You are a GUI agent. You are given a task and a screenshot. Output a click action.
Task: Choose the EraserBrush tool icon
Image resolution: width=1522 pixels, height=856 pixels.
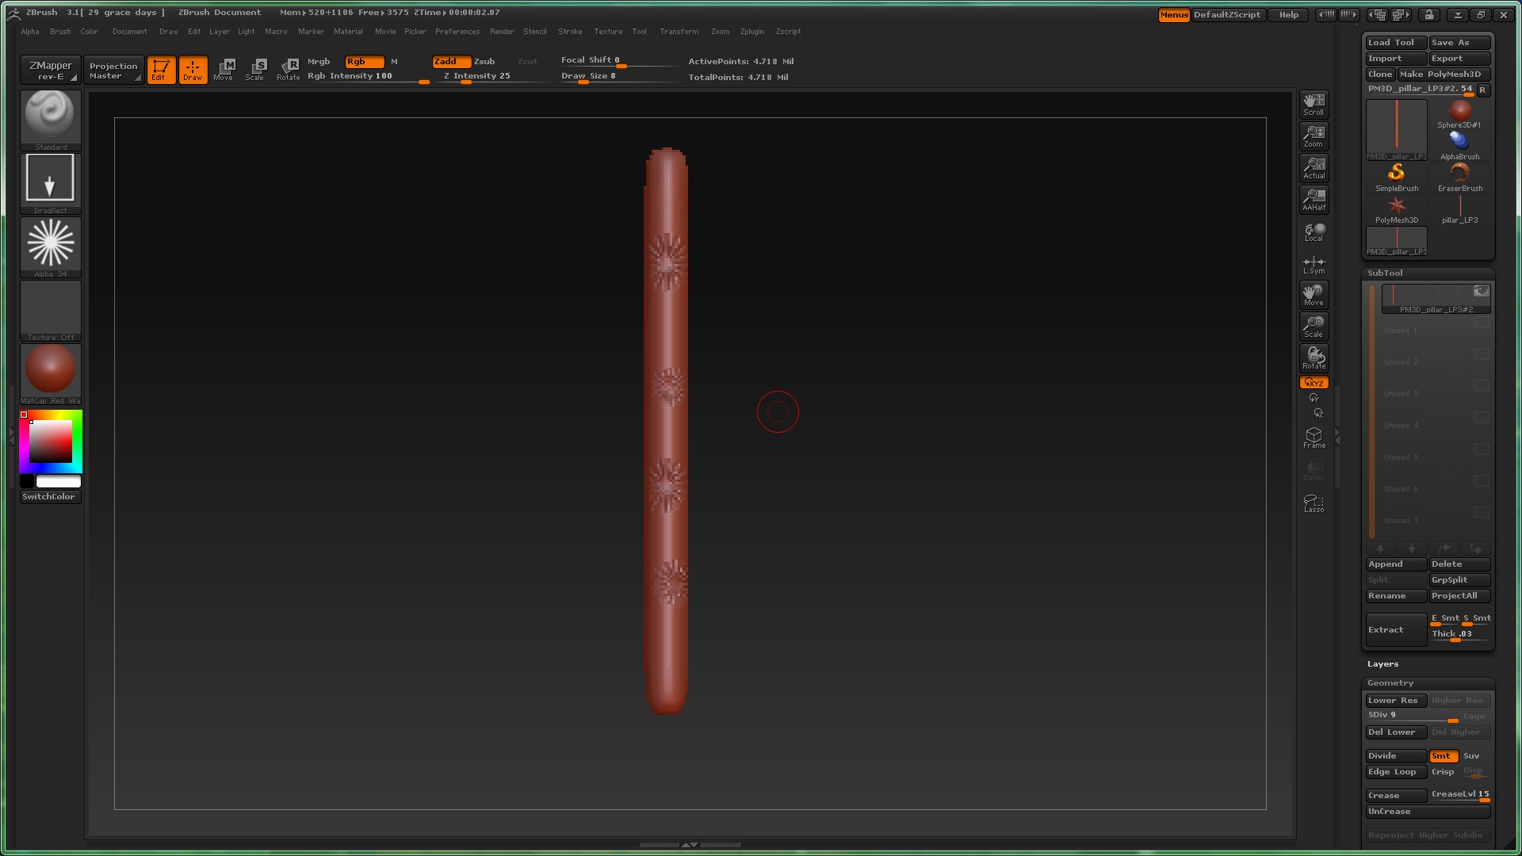[x=1459, y=177]
